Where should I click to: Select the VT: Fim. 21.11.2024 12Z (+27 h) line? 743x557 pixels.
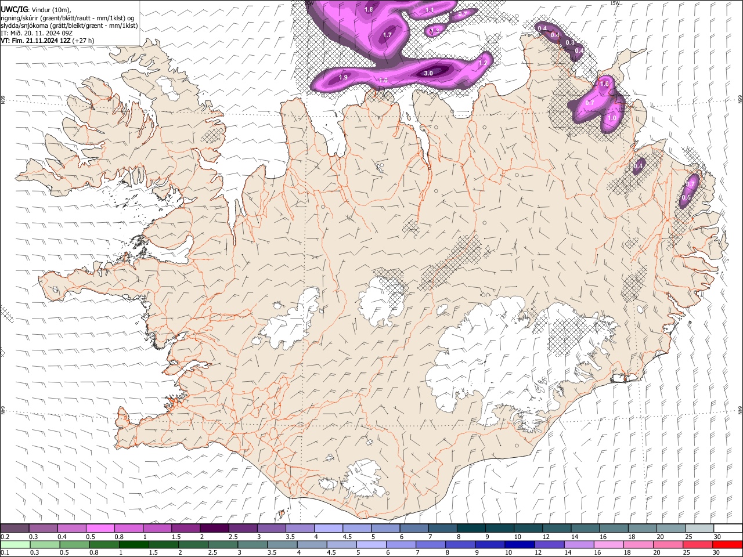[x=48, y=41]
